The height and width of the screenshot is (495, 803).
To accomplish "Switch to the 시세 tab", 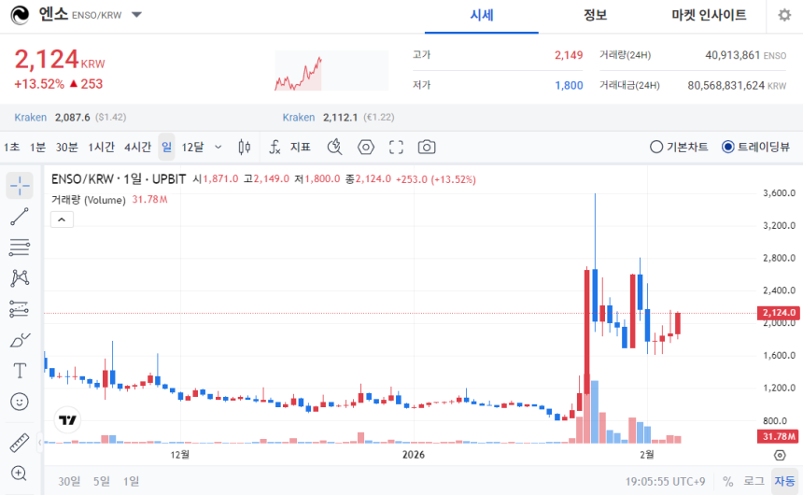I will (x=482, y=15).
